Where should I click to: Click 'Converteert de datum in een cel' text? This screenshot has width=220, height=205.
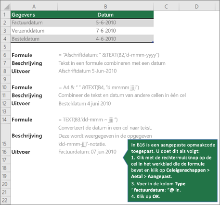tap(105, 128)
